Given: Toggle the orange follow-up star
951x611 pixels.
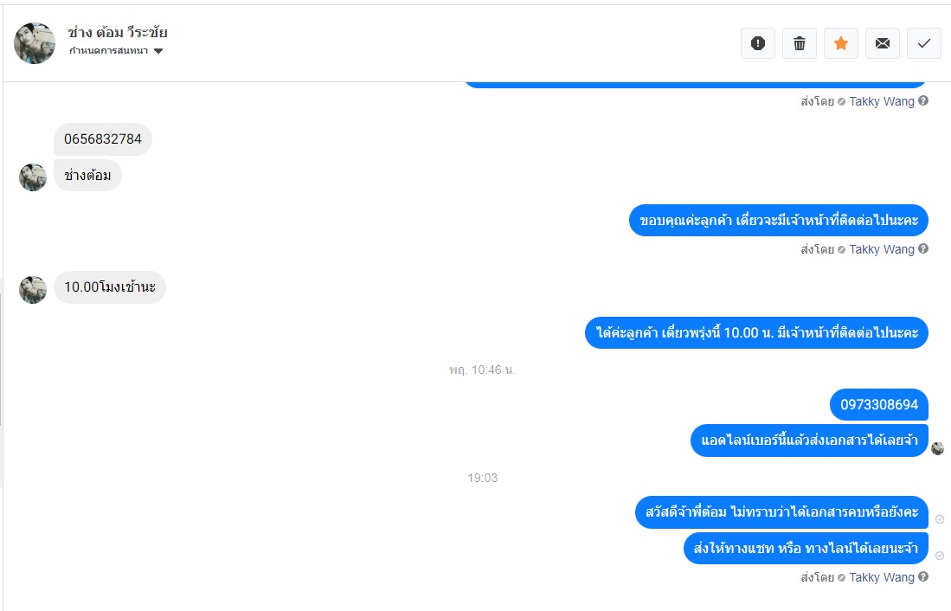Looking at the screenshot, I should pos(840,43).
